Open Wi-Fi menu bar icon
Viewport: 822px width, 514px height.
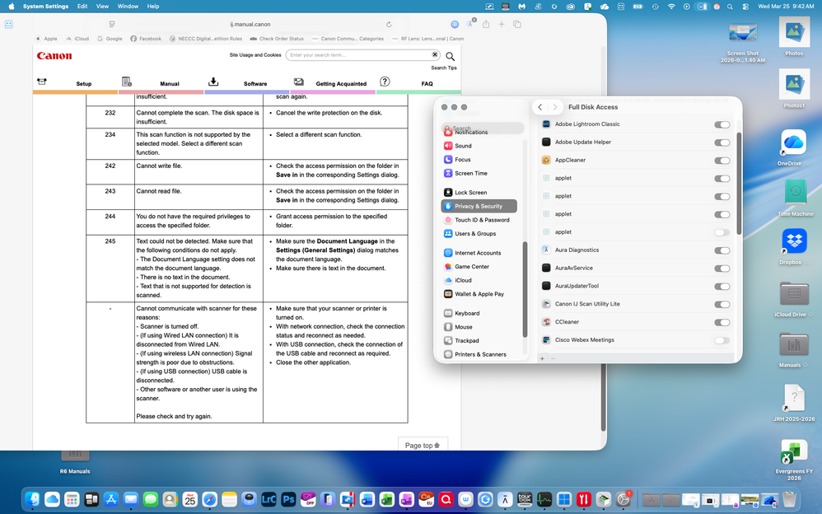pos(671,7)
